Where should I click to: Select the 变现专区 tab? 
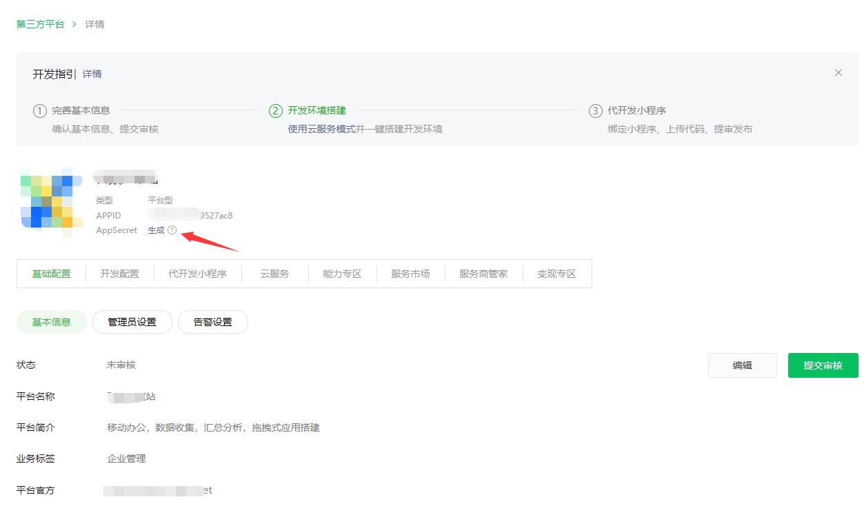pos(556,274)
